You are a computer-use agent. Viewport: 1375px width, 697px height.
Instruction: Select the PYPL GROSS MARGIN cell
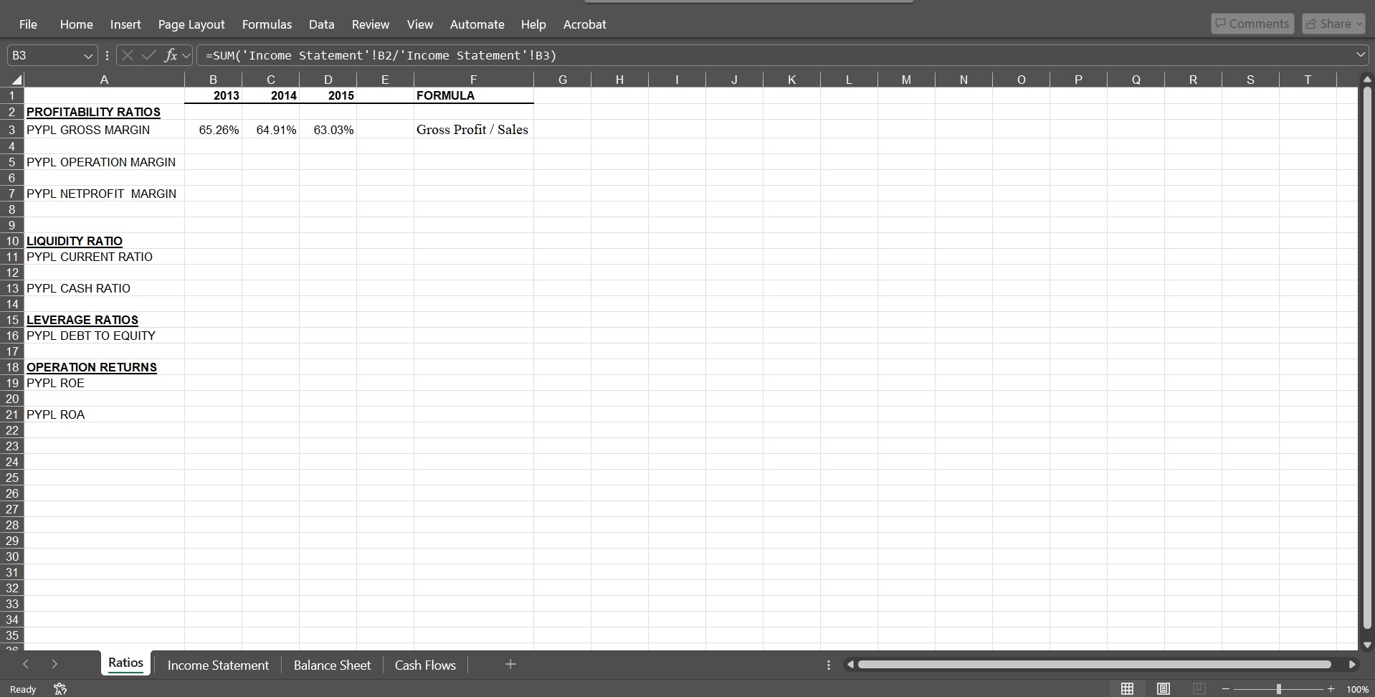coord(88,130)
